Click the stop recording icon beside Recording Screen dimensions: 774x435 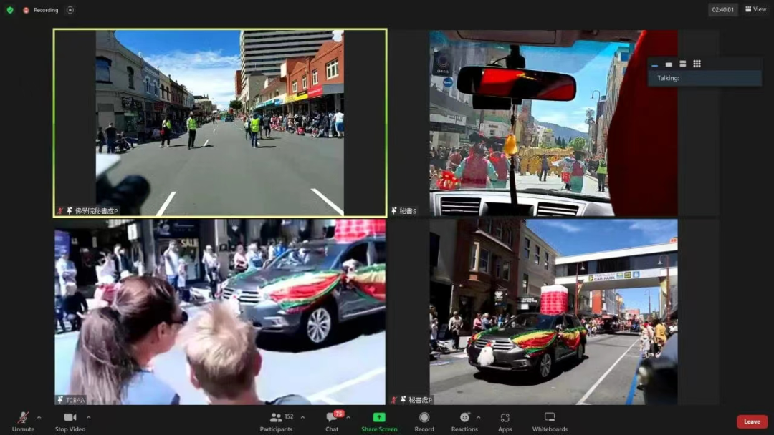tap(70, 10)
